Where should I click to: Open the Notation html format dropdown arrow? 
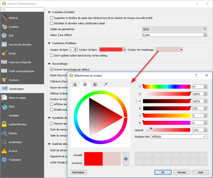coord(205,137)
